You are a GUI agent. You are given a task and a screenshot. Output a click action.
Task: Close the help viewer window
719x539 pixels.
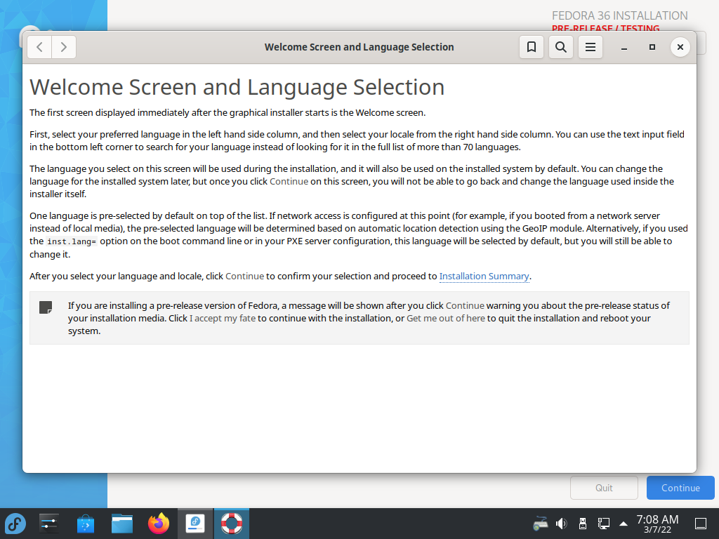click(680, 47)
